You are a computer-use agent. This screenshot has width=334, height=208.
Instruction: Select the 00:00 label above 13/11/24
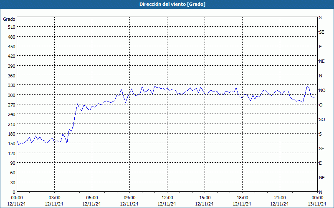(317, 198)
